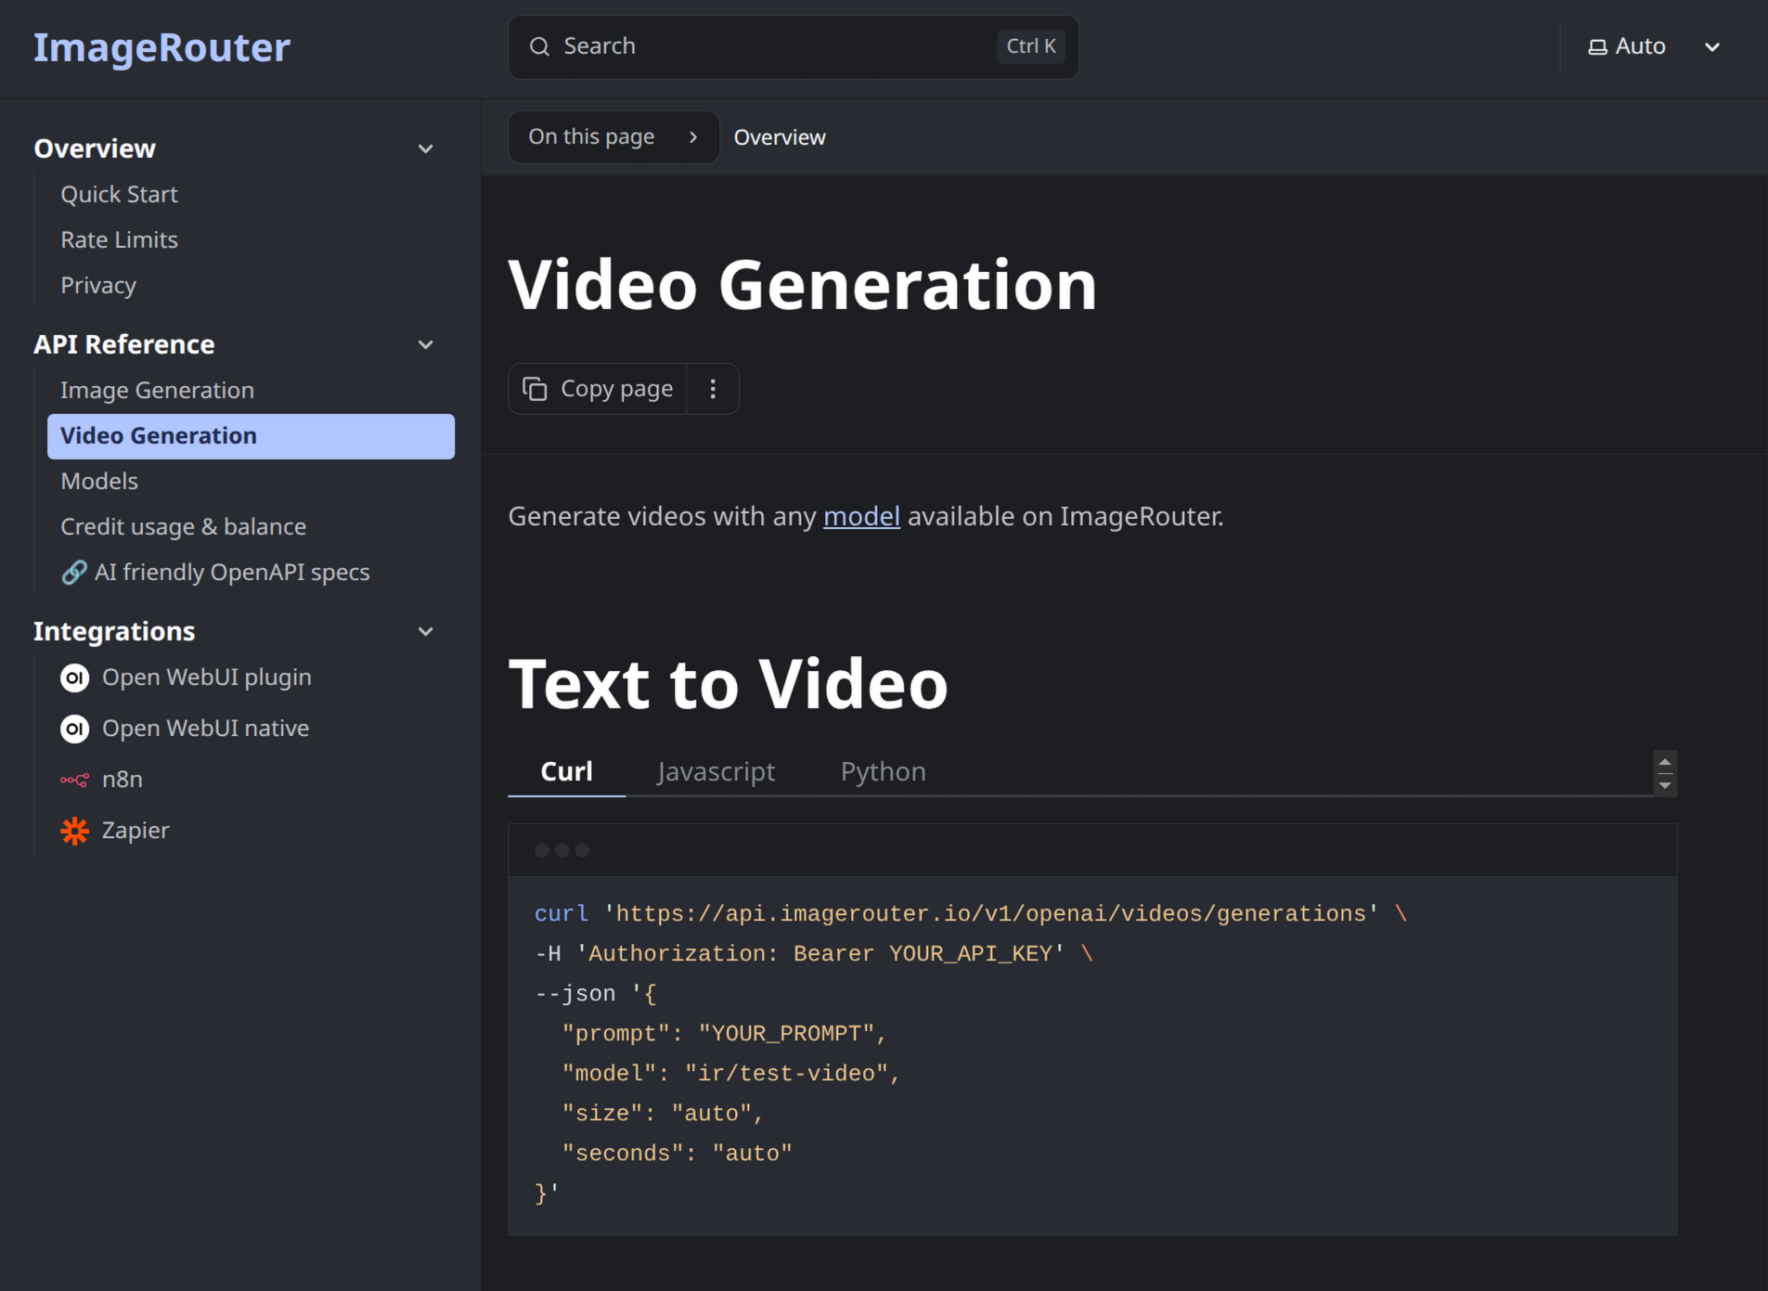Image resolution: width=1768 pixels, height=1291 pixels.
Task: Click the device icon next to Auto
Action: click(1596, 45)
